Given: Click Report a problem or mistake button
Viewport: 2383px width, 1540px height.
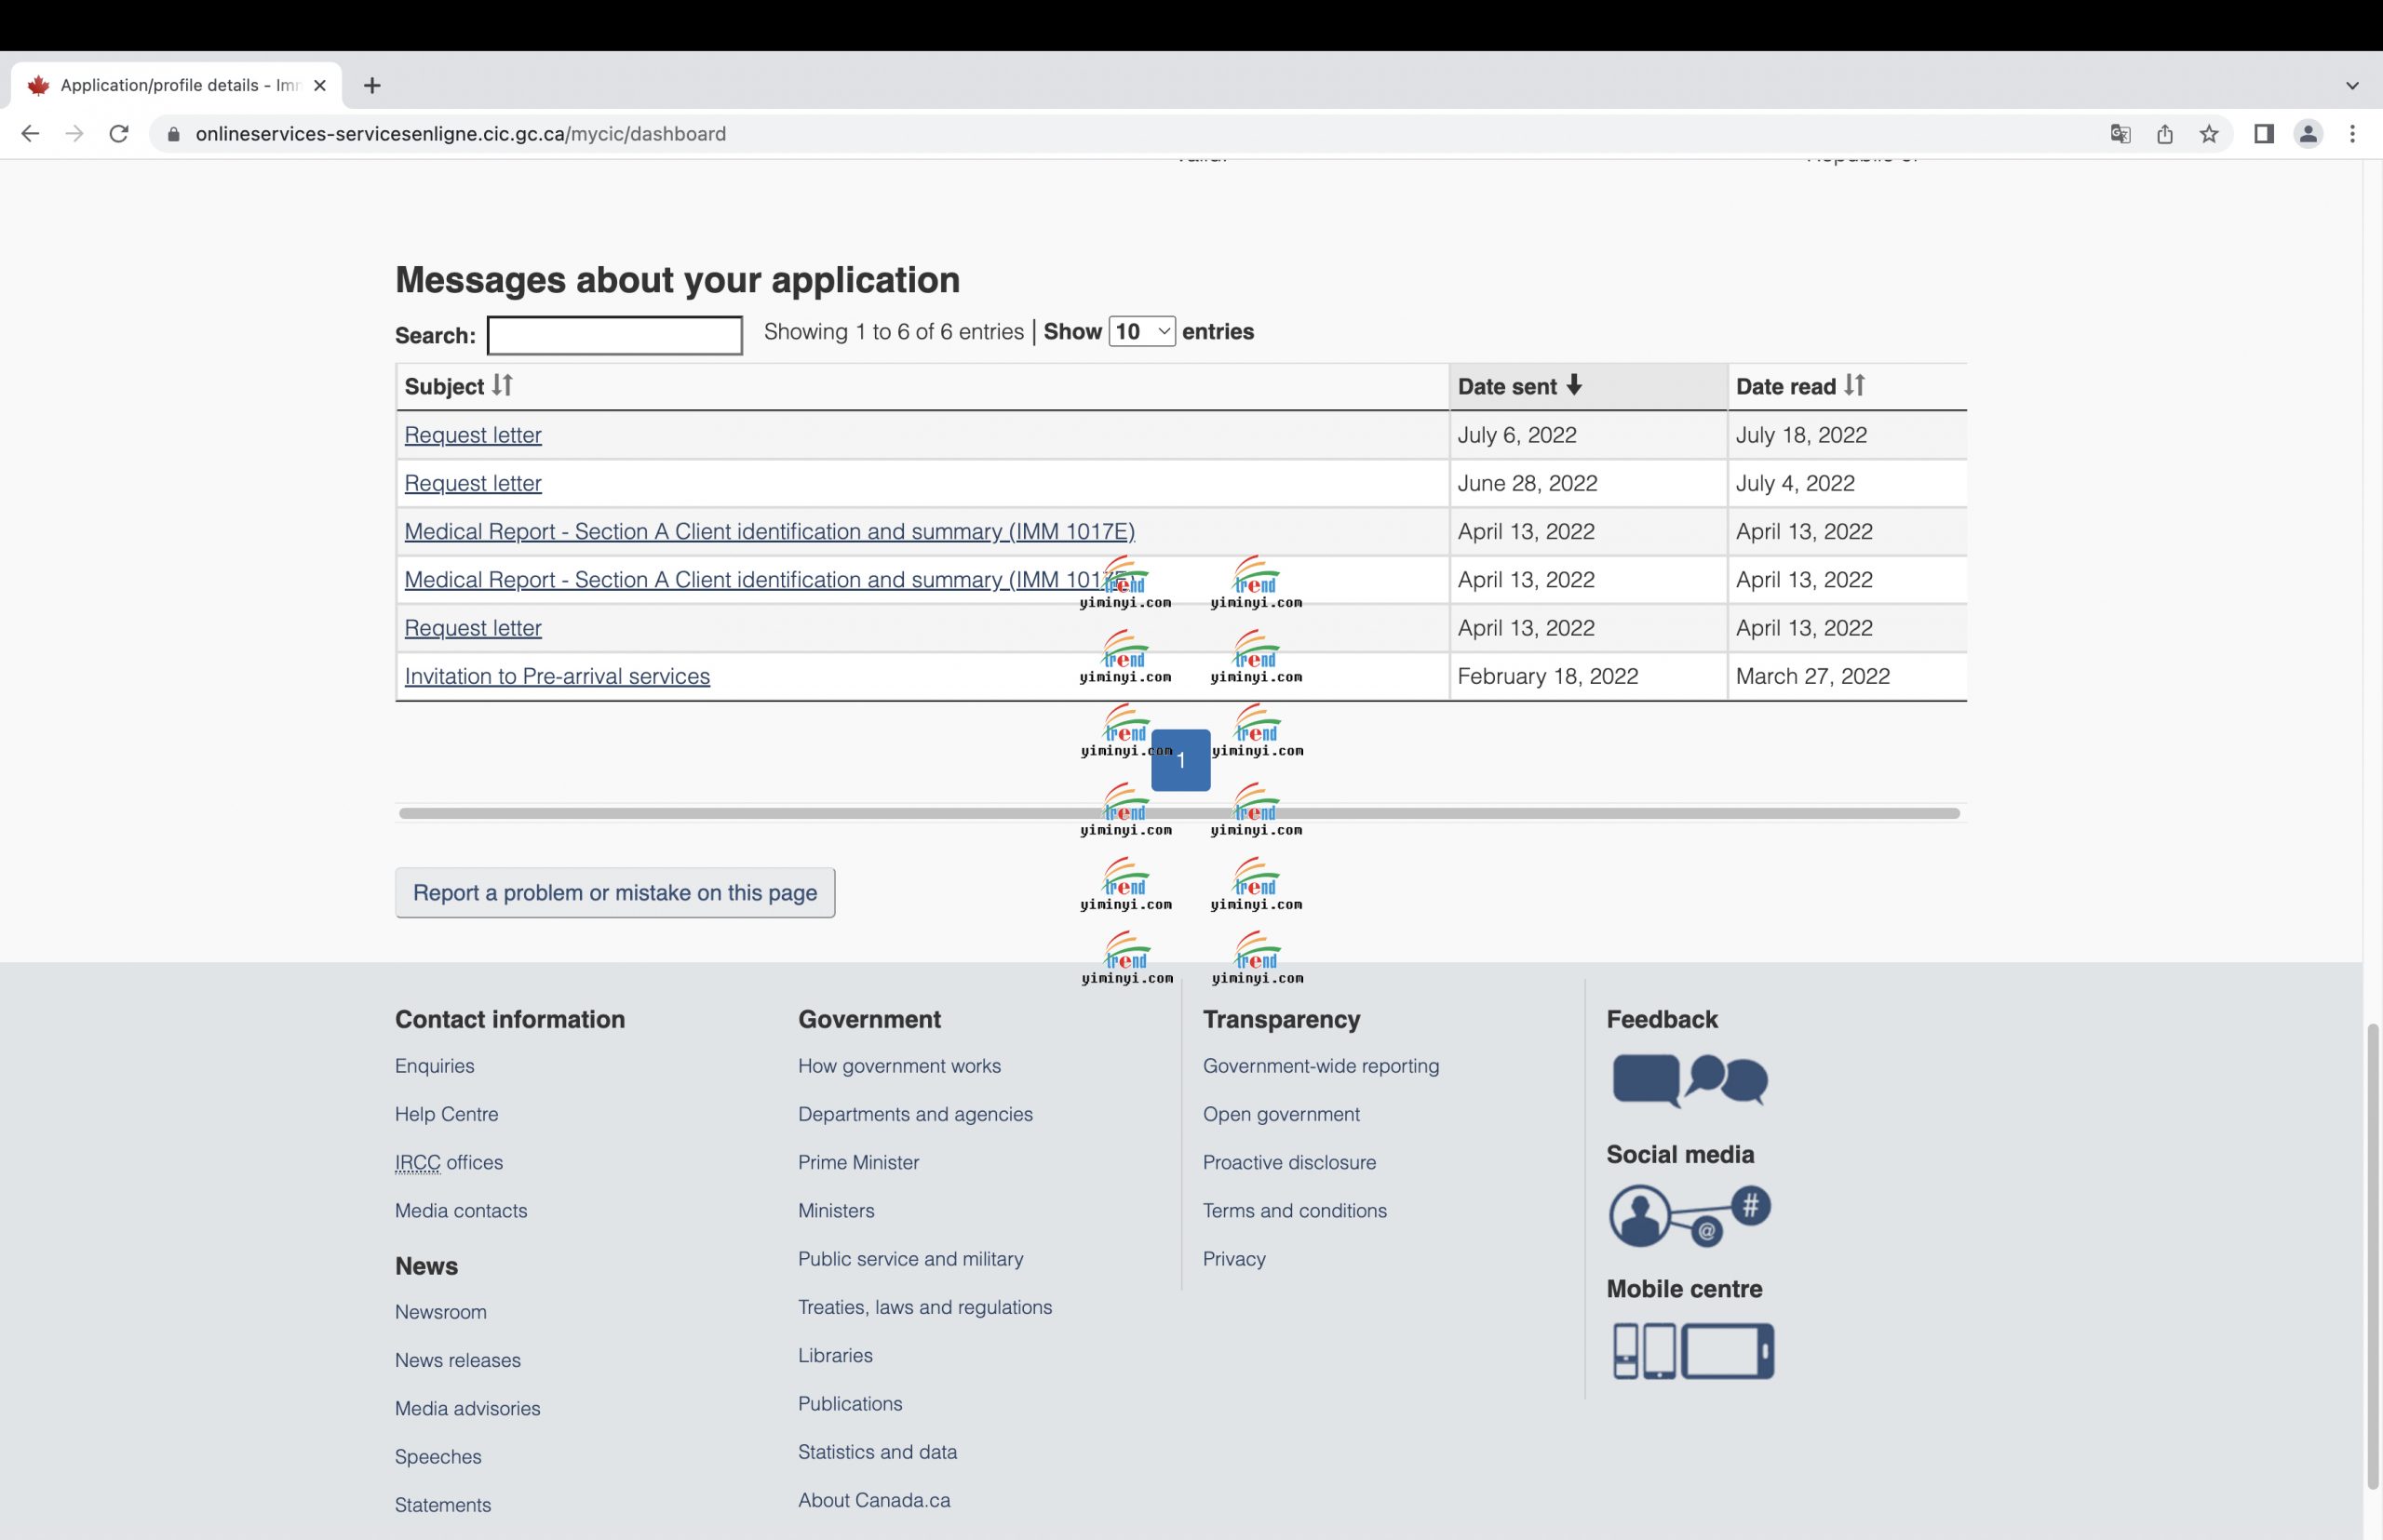Looking at the screenshot, I should point(614,893).
